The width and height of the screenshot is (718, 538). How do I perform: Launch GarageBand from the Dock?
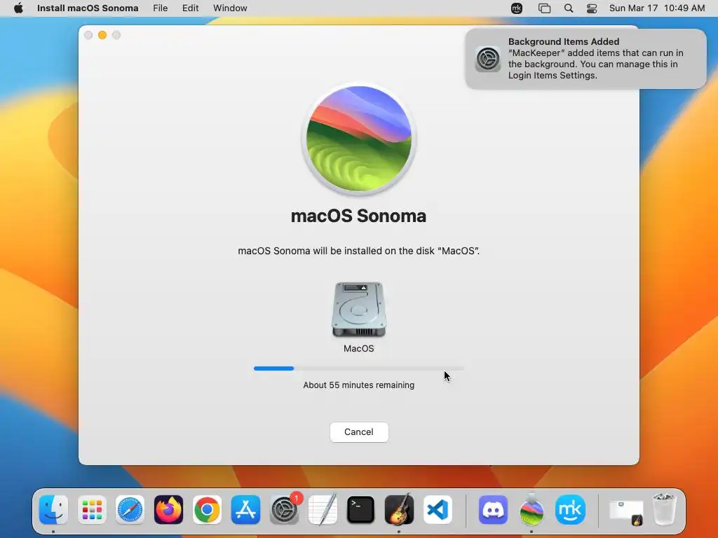coord(399,510)
